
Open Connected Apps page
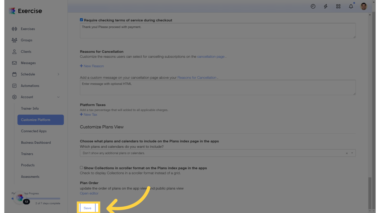pos(34,131)
